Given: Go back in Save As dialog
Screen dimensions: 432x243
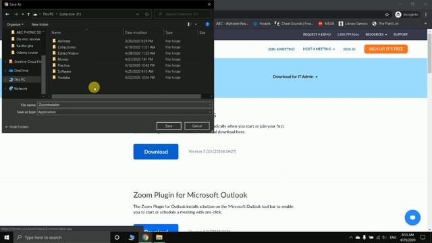Looking at the screenshot, I should coord(7,14).
